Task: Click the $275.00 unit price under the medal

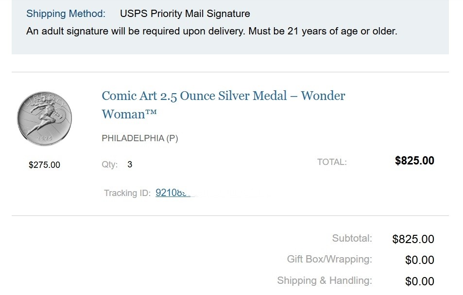Action: click(44, 165)
